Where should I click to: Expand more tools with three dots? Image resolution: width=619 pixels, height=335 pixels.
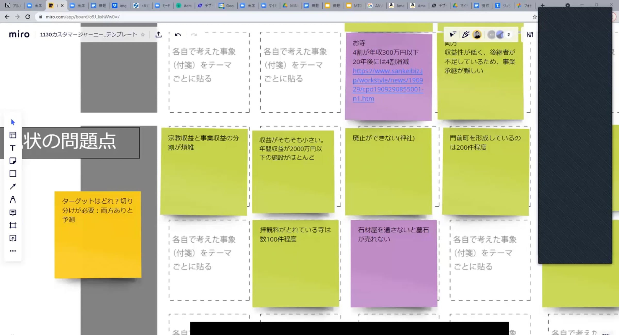(x=13, y=251)
